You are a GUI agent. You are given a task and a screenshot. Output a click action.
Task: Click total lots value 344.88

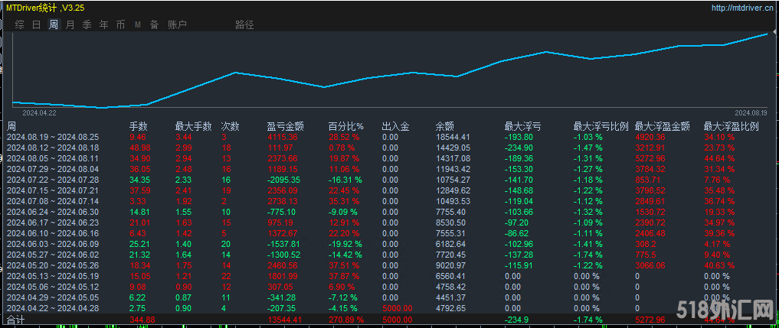coord(142,320)
